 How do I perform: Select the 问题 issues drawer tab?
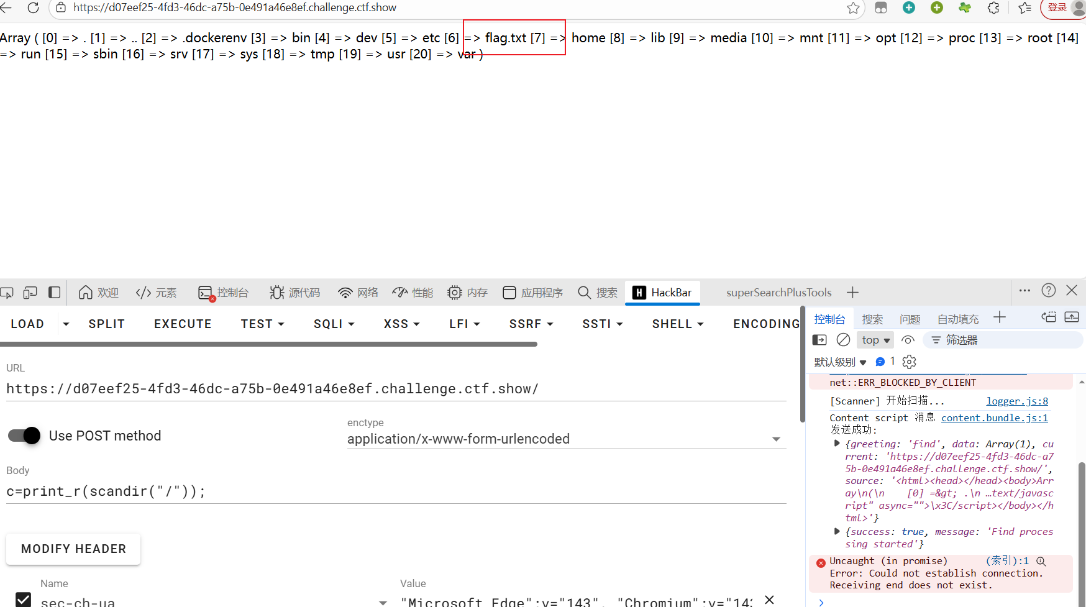[910, 319]
